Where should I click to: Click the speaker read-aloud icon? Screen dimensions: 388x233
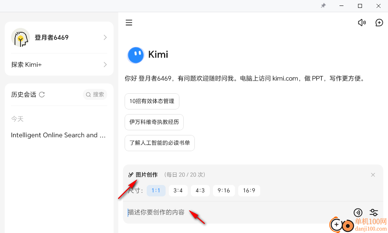coord(362,23)
